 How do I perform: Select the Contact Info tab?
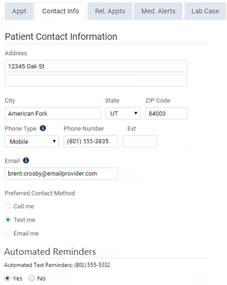[61, 11]
